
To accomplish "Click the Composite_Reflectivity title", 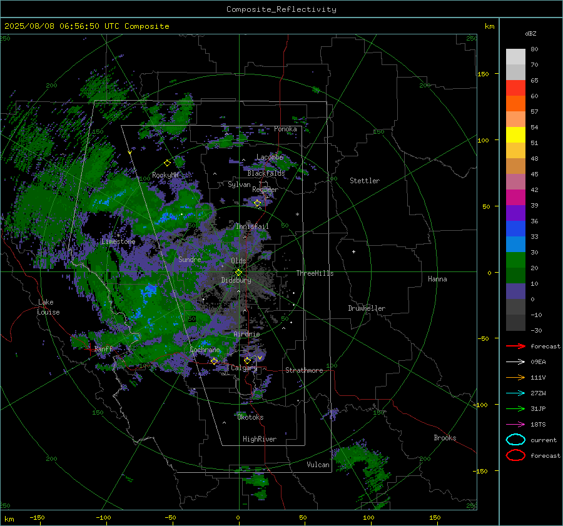I will (281, 9).
